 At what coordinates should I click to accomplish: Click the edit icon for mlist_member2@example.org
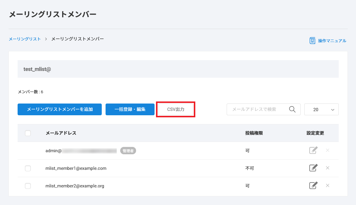(313, 186)
